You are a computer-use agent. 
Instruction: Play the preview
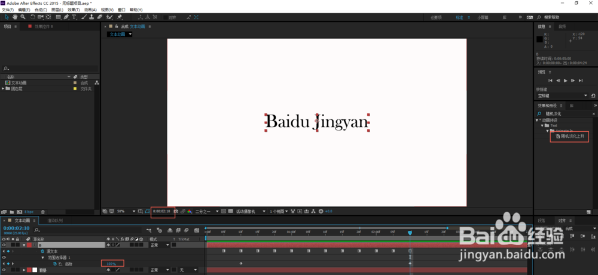(566, 81)
